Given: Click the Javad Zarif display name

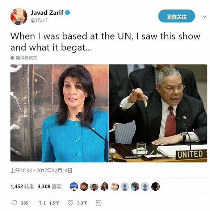Looking at the screenshot, I should [x=47, y=13].
